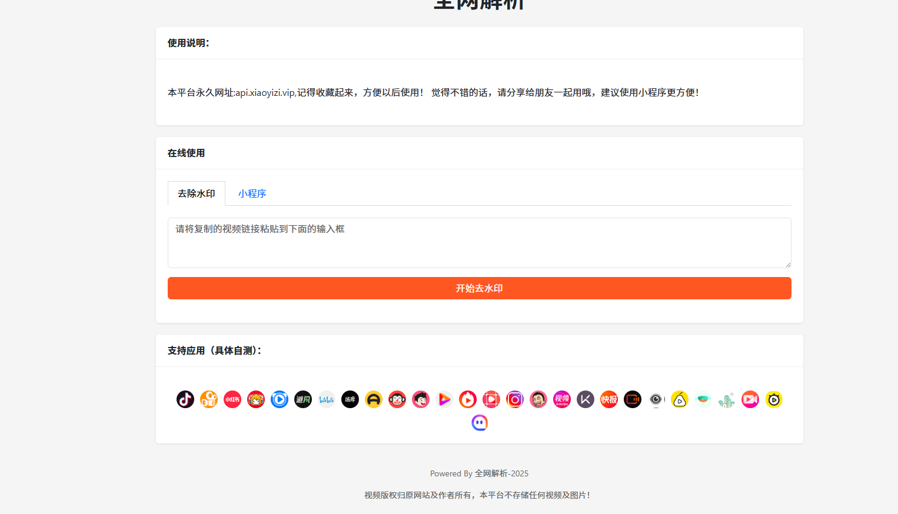Click the Bilibili logo icon

point(327,399)
